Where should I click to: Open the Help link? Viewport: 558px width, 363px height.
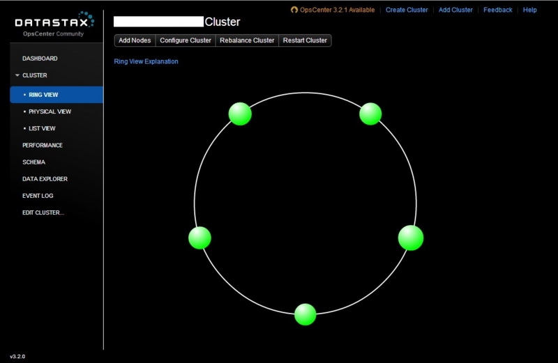tap(529, 10)
